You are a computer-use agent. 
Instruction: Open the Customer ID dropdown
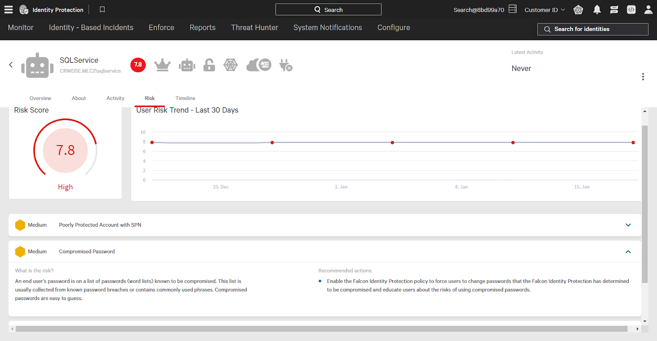pyautogui.click(x=544, y=10)
